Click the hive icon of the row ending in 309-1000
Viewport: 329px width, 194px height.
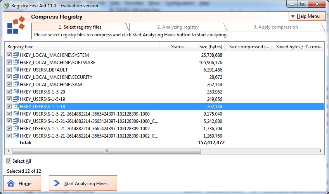[x=16, y=114]
